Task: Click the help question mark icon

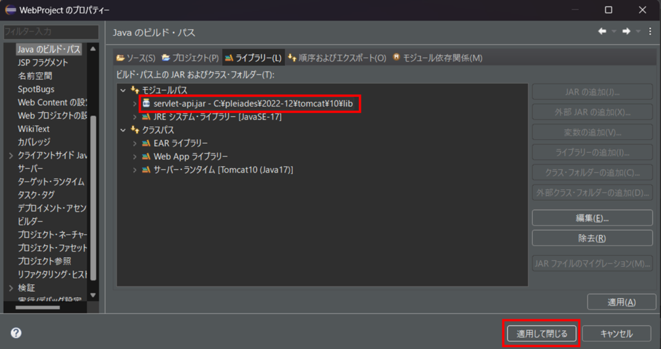Action: pyautogui.click(x=16, y=333)
